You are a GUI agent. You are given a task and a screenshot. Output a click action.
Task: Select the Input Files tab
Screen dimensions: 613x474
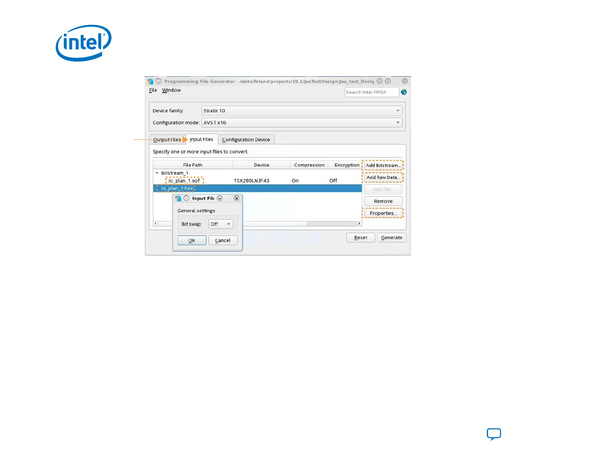pos(202,139)
